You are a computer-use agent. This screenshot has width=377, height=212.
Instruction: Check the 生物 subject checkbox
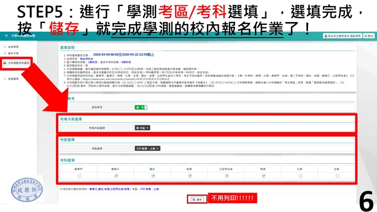337,176
